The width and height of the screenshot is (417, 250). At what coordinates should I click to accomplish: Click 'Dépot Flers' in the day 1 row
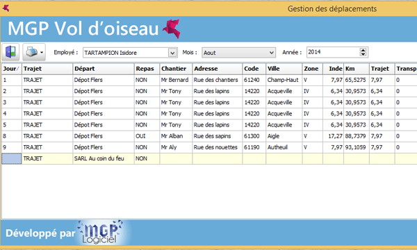pyautogui.click(x=103, y=80)
